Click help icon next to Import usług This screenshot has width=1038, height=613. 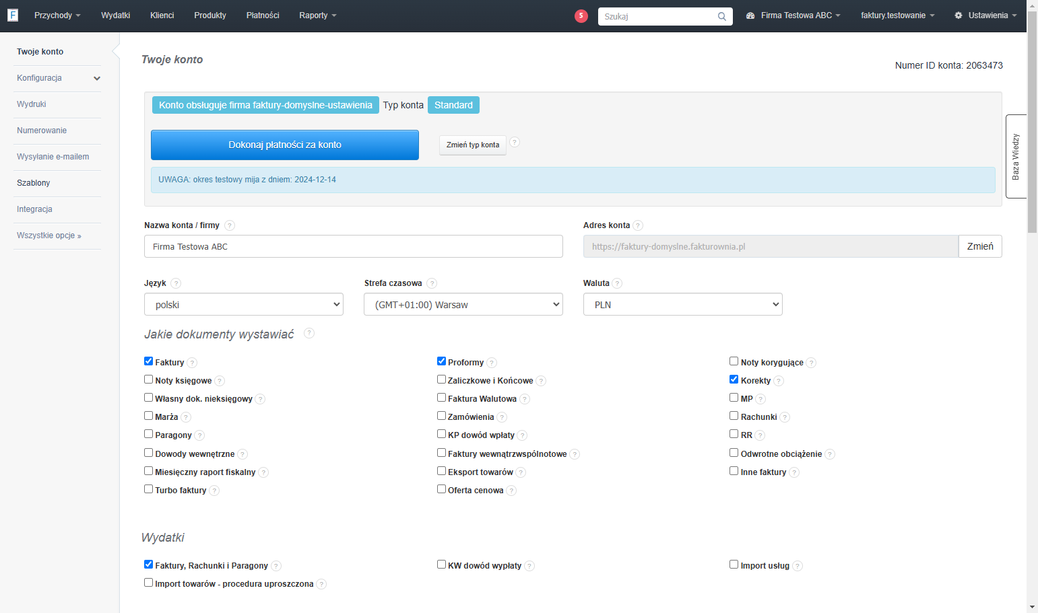coord(798,566)
